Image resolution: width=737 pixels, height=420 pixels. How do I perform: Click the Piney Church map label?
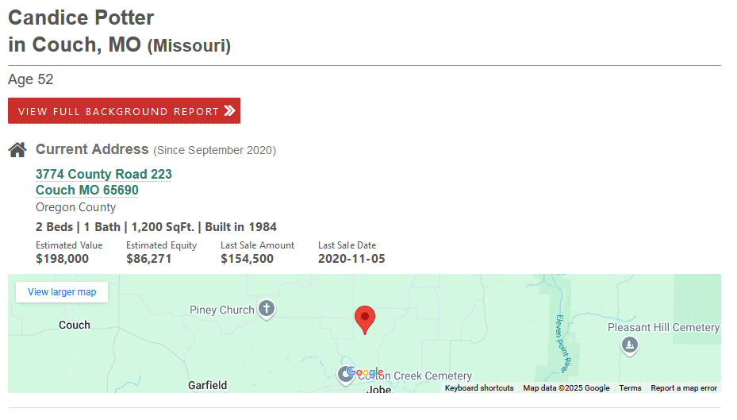(x=222, y=310)
